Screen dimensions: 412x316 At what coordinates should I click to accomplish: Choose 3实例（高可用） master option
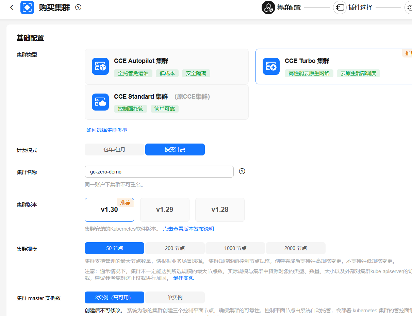(114, 297)
